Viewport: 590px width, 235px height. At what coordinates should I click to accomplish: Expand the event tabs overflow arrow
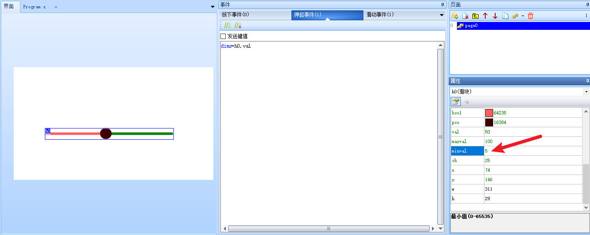tap(442, 15)
